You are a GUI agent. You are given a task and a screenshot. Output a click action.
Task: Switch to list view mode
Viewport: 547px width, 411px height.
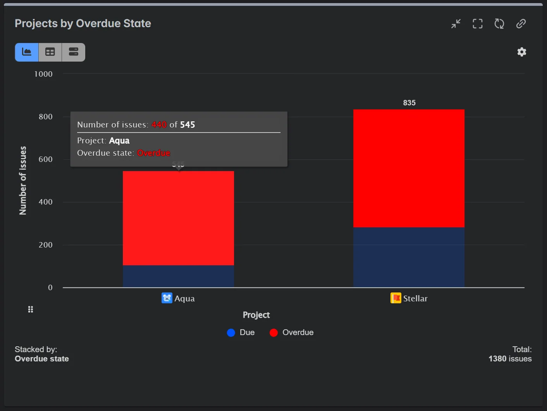[74, 52]
